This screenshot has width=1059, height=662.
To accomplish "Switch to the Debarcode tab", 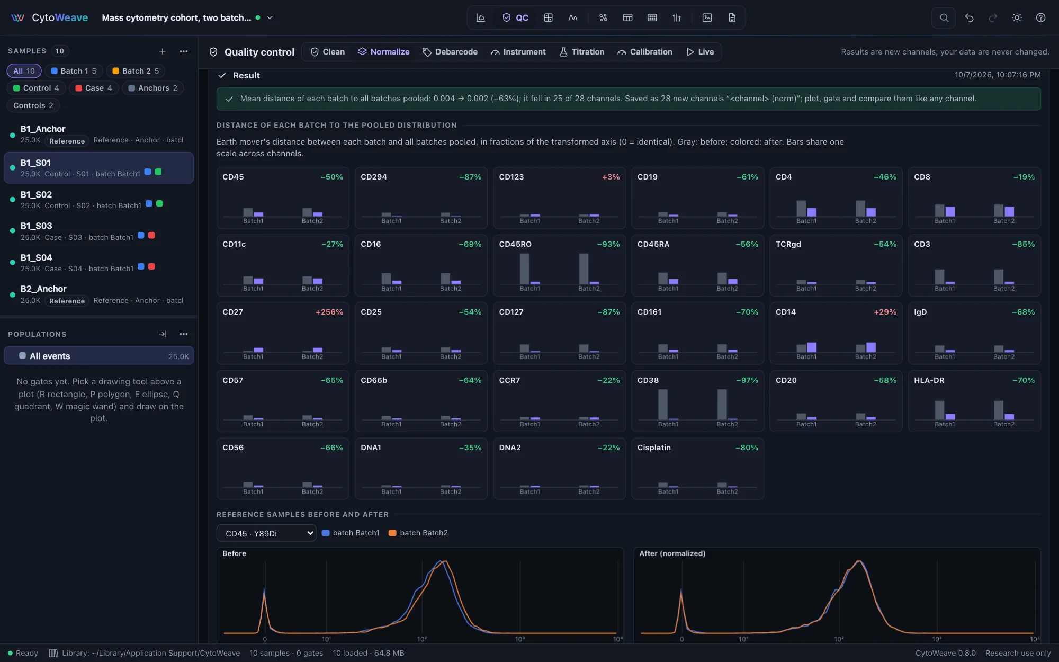I will pos(450,52).
